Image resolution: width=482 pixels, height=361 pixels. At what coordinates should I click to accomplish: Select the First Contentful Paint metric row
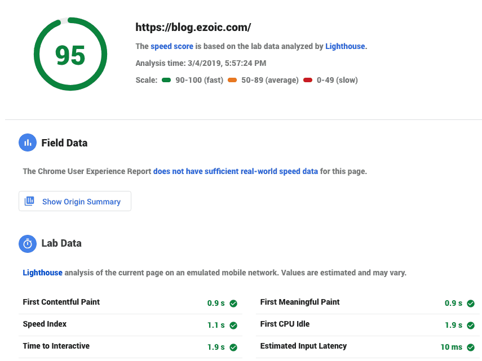(130, 303)
